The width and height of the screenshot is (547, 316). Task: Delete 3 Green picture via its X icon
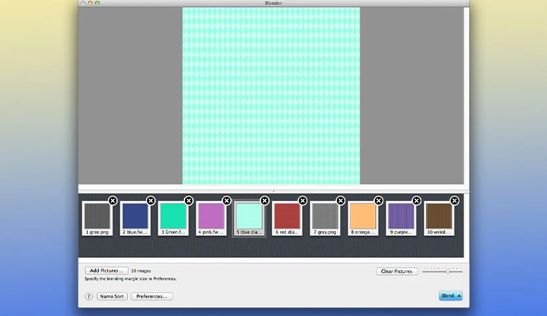[188, 201]
